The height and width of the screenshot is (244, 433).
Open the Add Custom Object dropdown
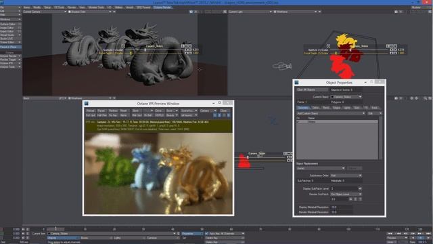pos(331,113)
